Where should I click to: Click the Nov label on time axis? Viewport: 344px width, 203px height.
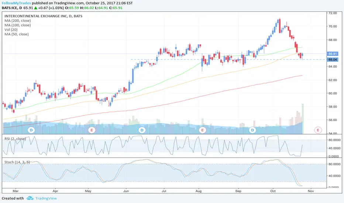[311, 191]
